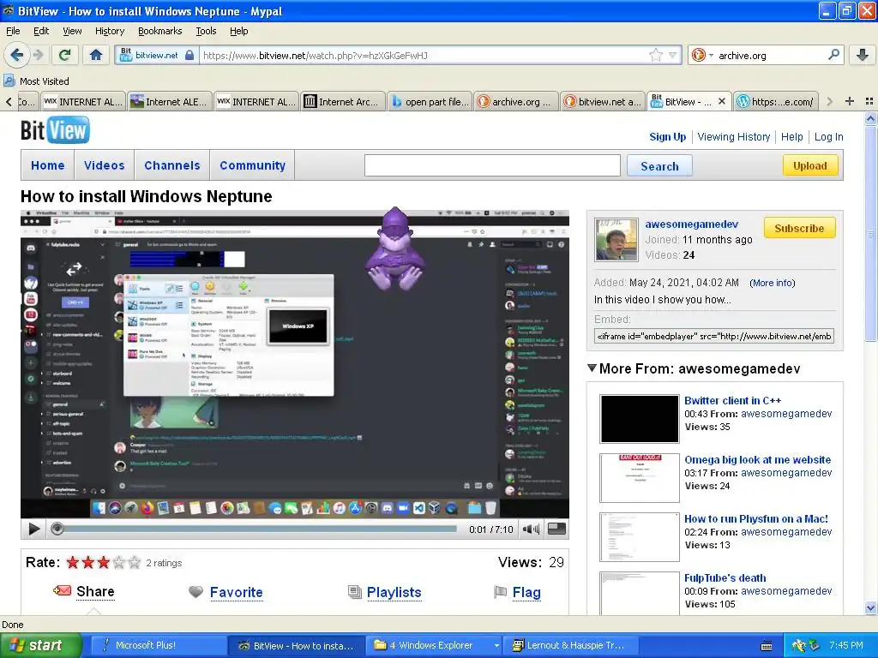Open the Tools menu
This screenshot has width=878, height=658.
(x=206, y=31)
